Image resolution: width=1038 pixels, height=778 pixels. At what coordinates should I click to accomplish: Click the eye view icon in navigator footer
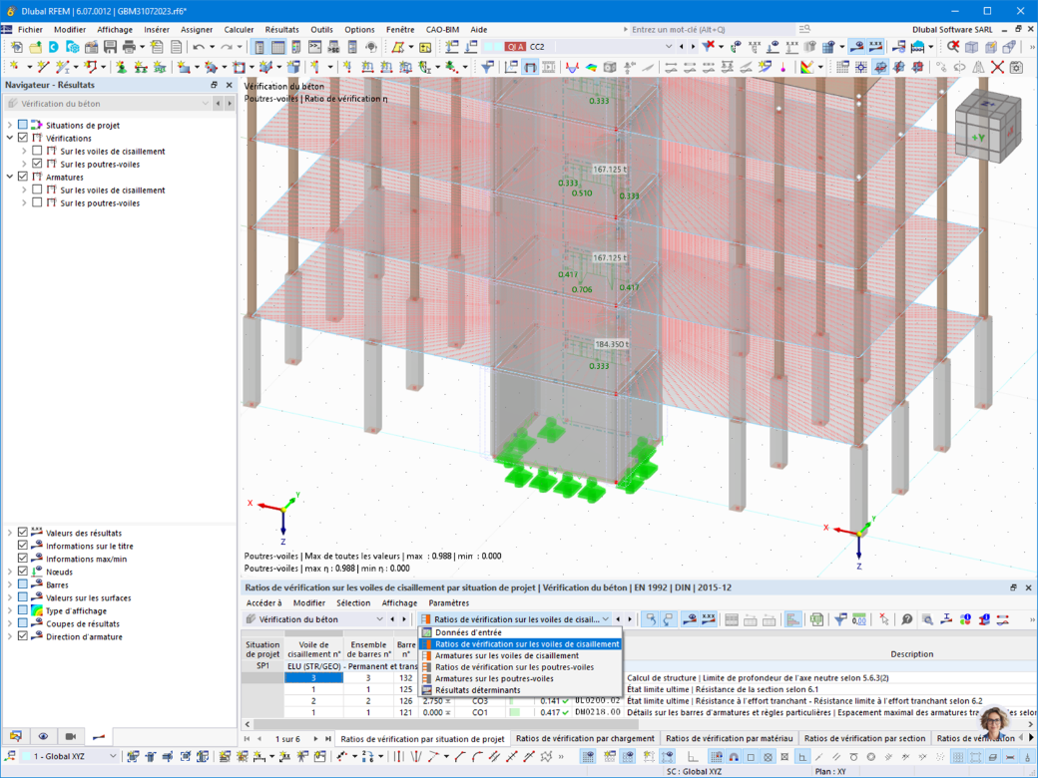point(43,736)
